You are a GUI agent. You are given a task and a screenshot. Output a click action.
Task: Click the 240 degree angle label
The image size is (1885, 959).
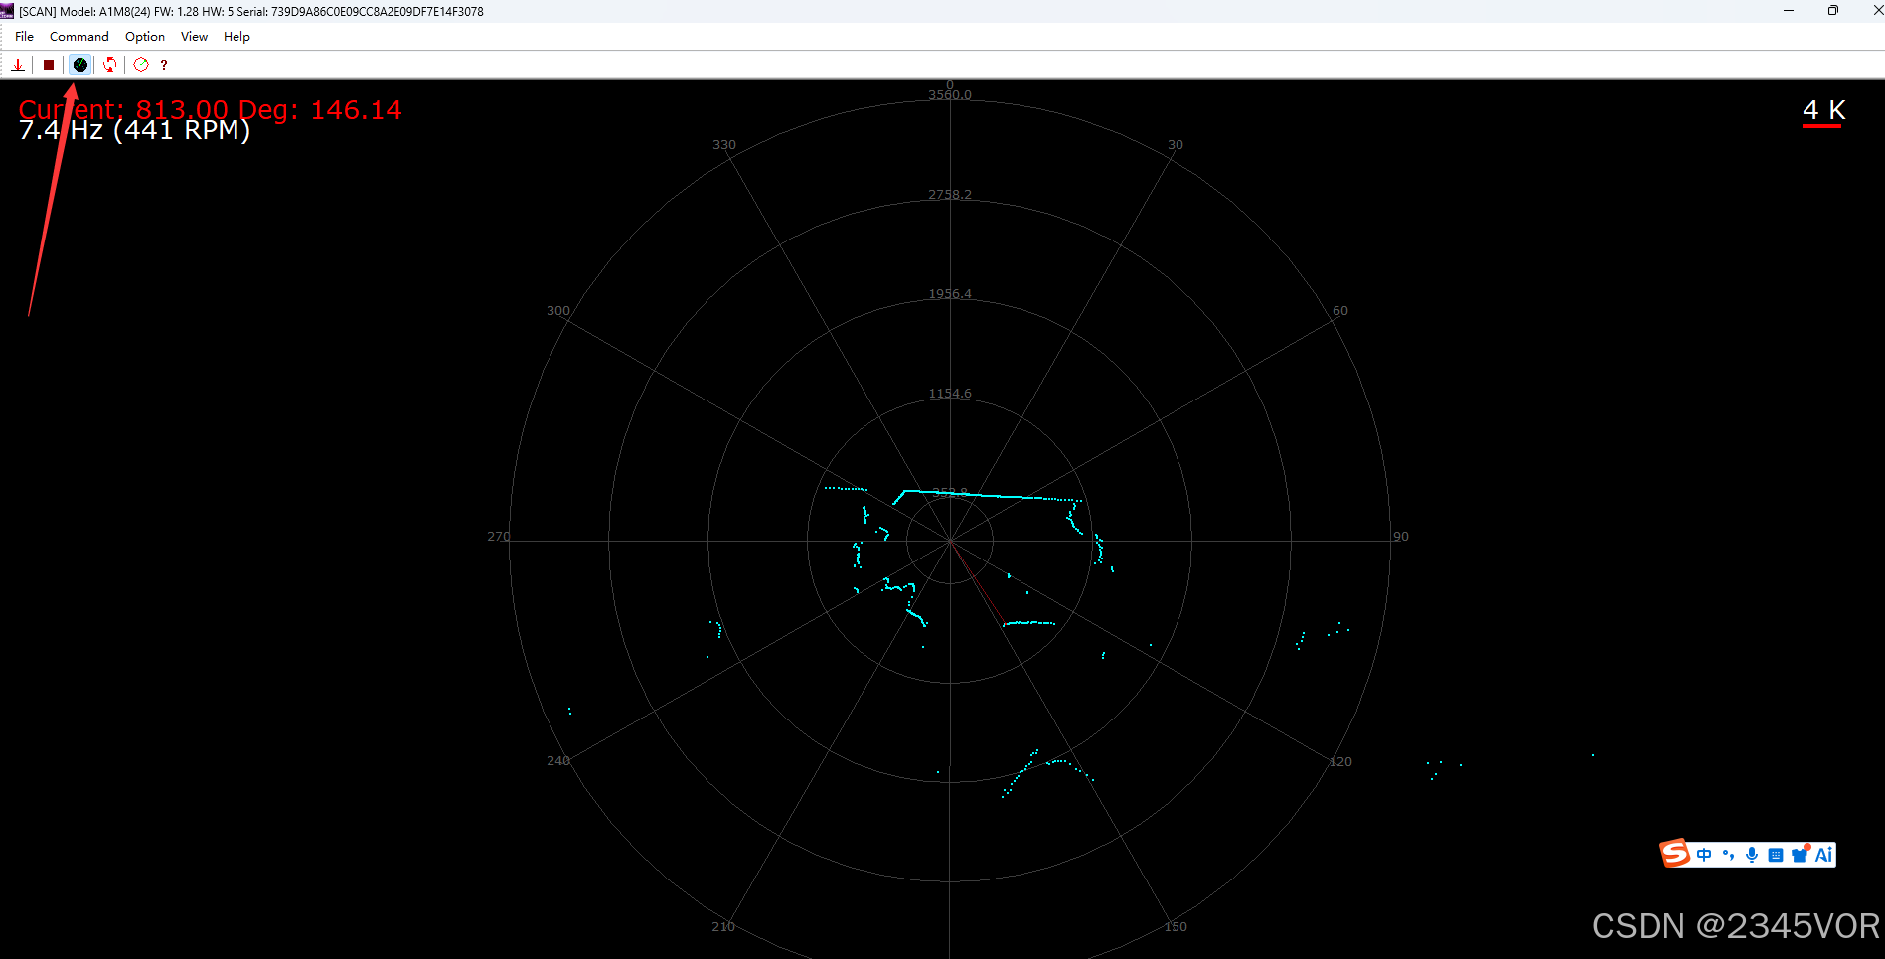(x=558, y=761)
